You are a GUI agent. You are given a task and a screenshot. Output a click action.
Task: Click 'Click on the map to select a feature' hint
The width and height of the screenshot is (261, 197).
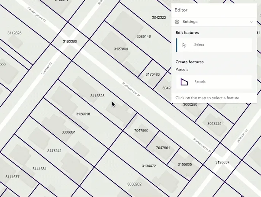(x=208, y=98)
